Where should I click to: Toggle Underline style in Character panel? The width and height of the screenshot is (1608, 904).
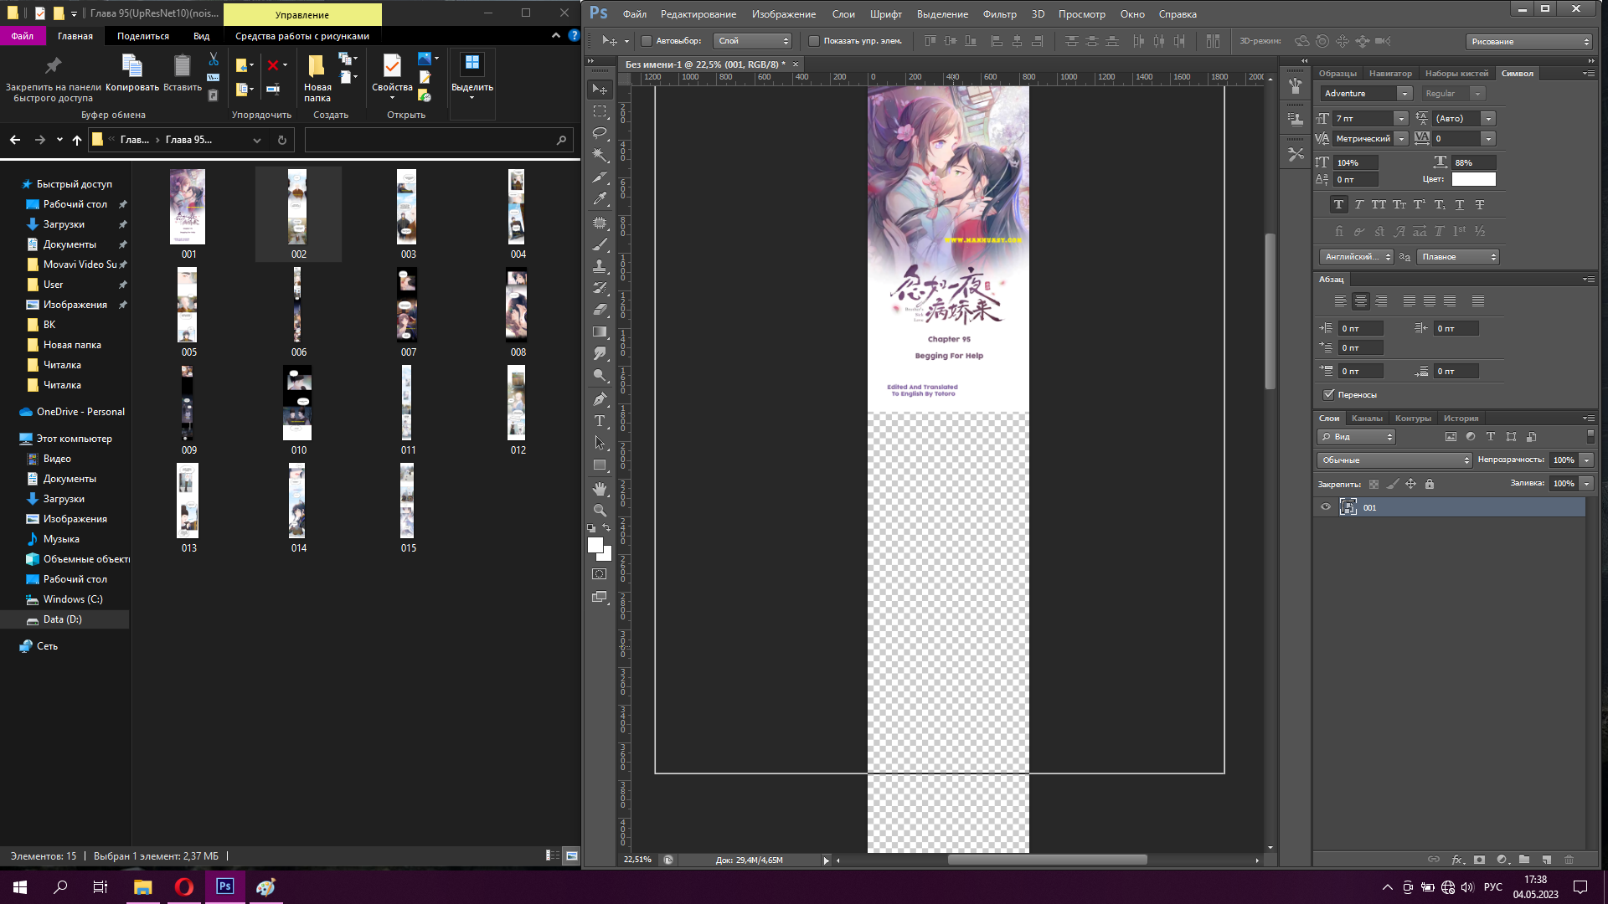point(1460,204)
